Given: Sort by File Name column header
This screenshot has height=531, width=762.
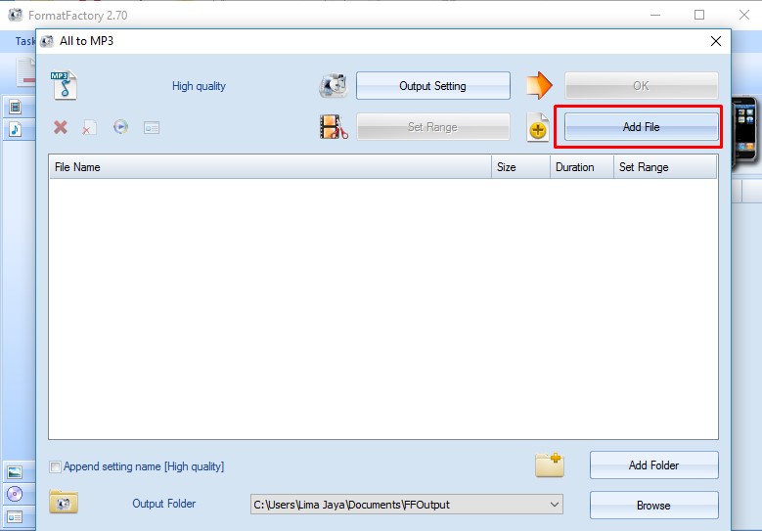Looking at the screenshot, I should coord(270,166).
